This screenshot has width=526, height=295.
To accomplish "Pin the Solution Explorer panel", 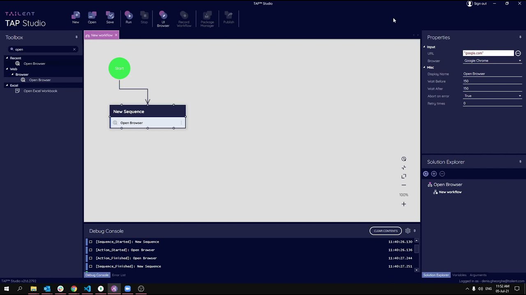I will tap(520, 162).
